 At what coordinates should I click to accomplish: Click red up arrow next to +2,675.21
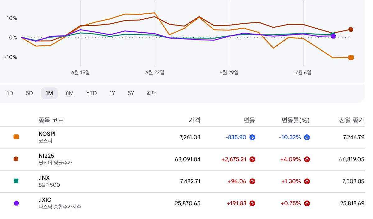tap(252, 159)
